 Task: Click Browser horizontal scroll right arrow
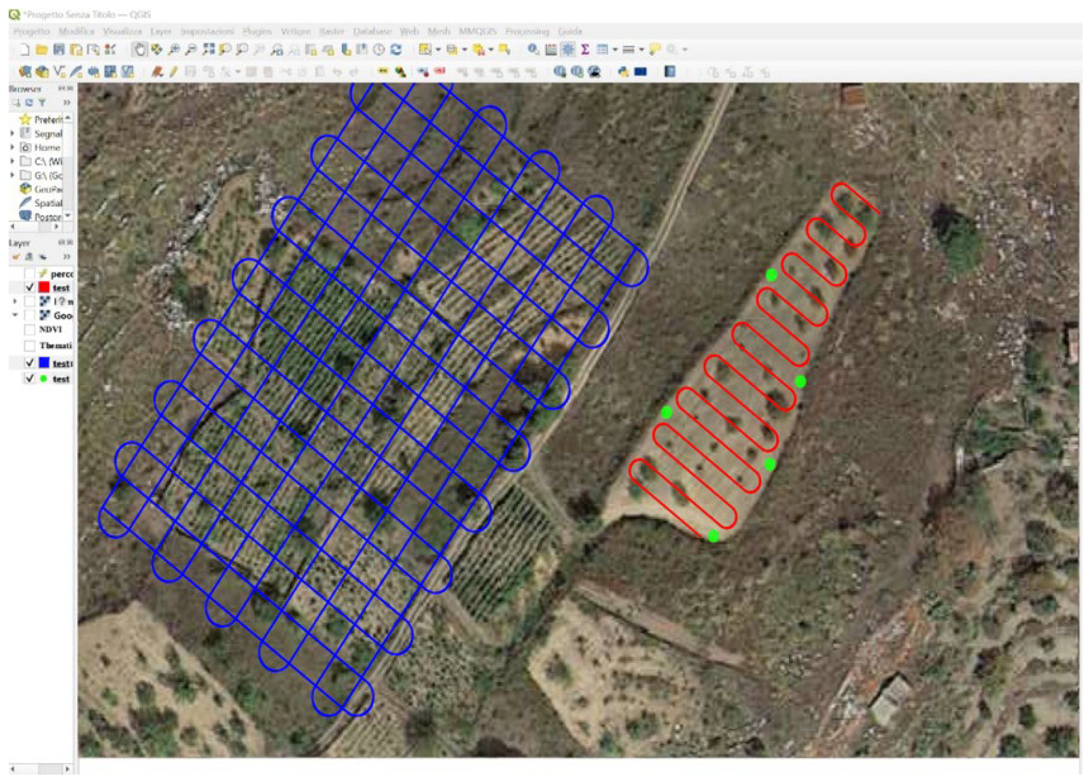click(x=57, y=226)
